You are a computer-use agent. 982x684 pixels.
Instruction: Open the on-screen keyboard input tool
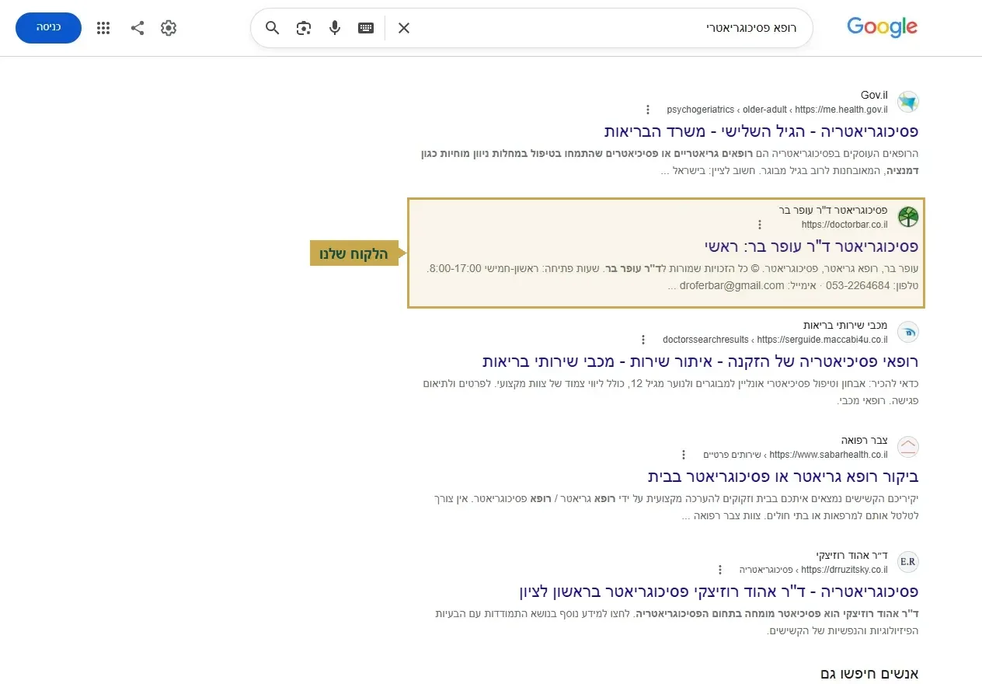click(x=366, y=28)
